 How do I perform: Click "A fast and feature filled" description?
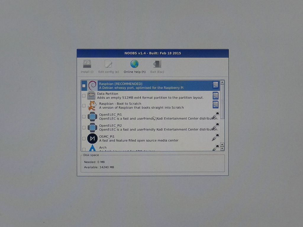point(138,140)
